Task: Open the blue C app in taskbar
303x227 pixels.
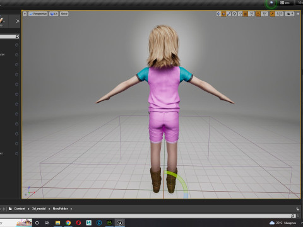Action: pyautogui.click(x=99, y=223)
